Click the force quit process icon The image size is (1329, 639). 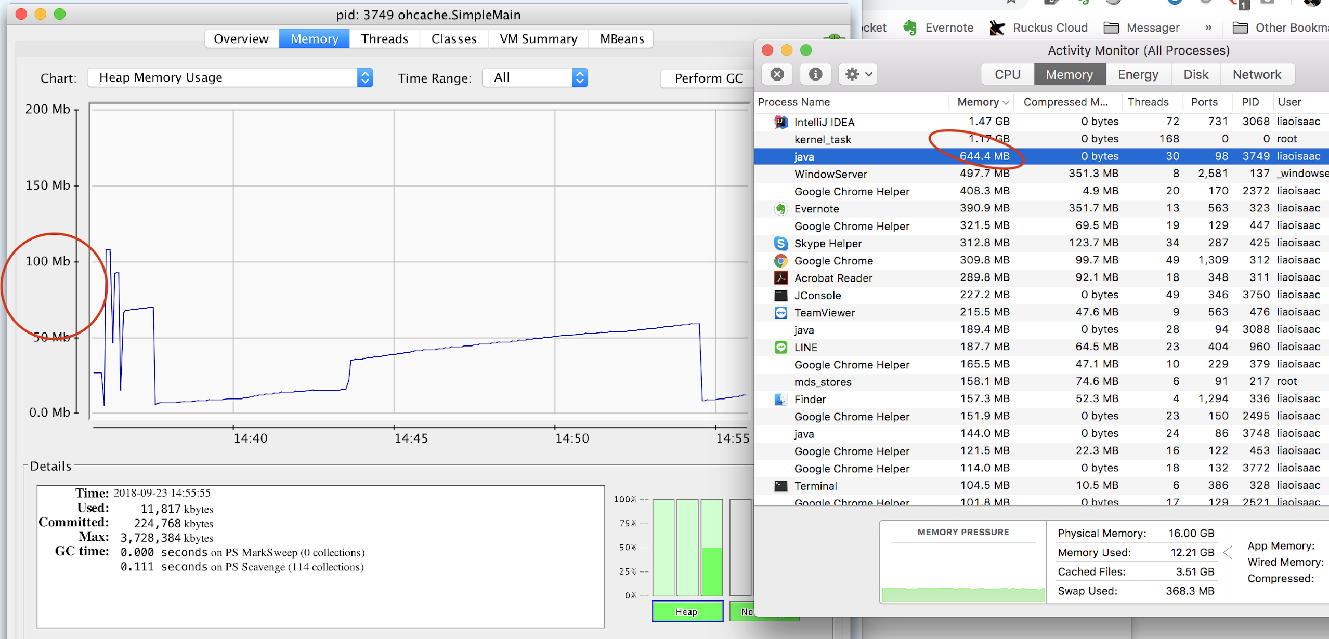(x=777, y=74)
